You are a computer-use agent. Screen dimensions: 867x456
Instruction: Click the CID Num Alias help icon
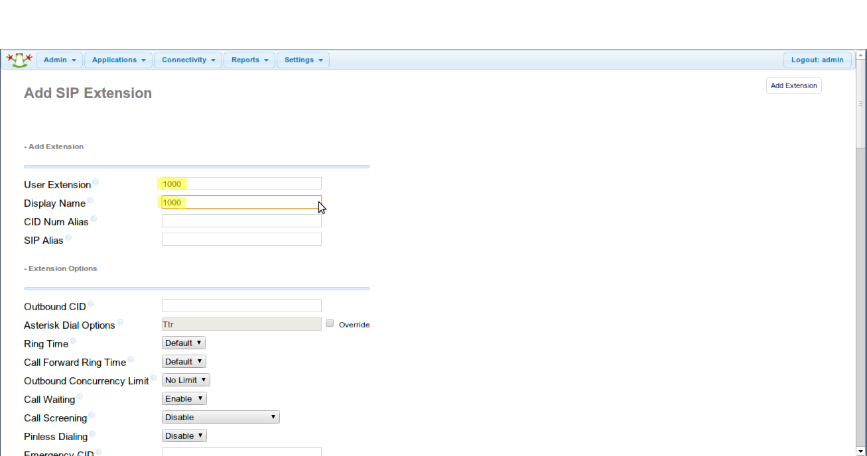[94, 217]
